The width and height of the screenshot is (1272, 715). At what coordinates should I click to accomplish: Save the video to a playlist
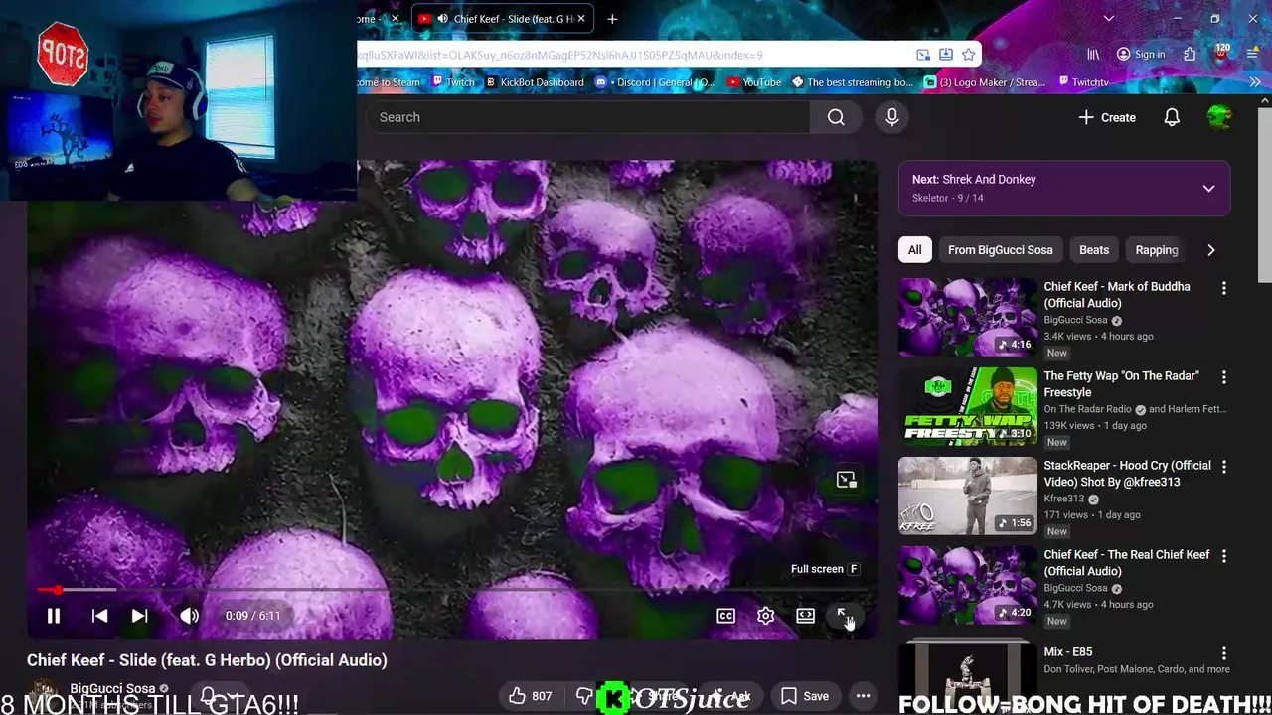tap(804, 696)
